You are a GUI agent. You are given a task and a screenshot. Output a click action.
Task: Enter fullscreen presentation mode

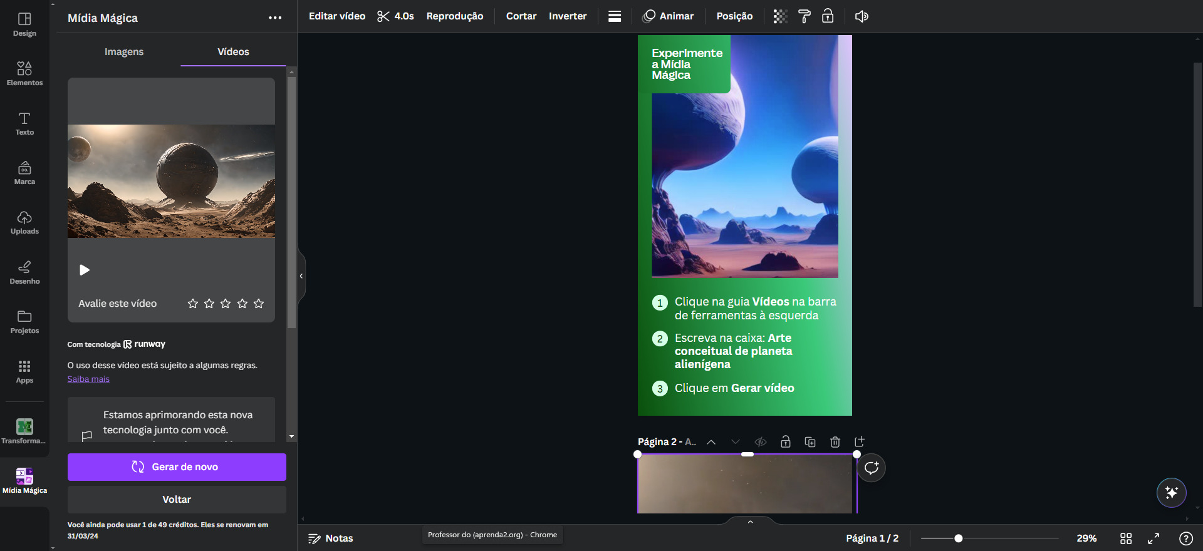click(1154, 538)
